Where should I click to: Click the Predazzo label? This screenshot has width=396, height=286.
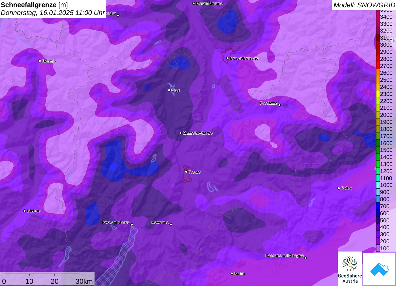[269, 103]
